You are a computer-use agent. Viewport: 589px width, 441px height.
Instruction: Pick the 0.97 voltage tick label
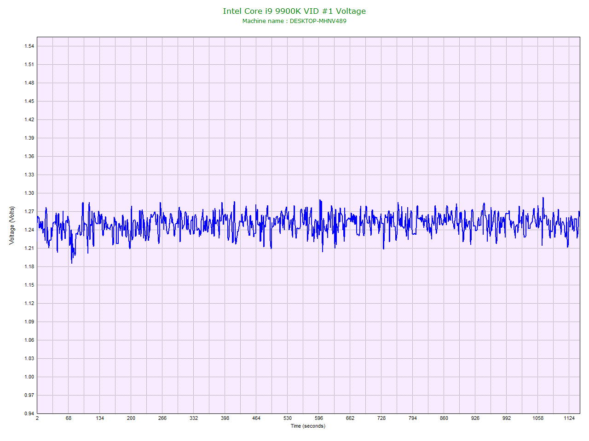29,395
